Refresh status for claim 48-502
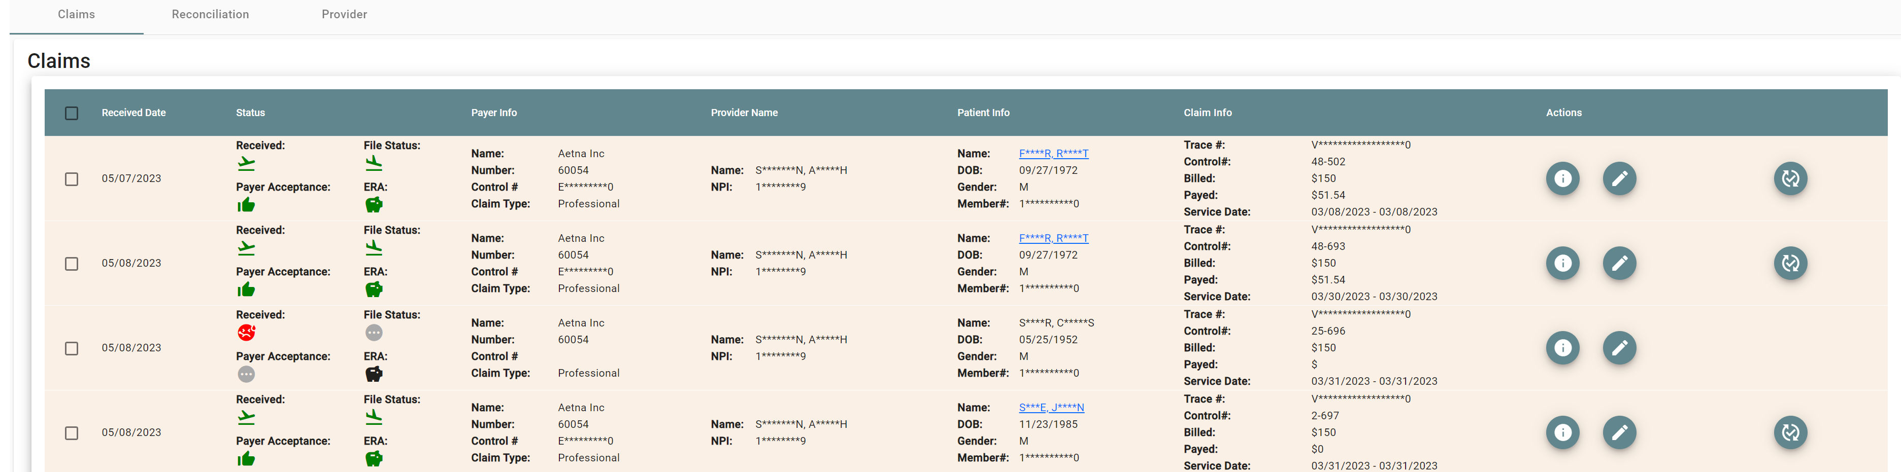 [x=1789, y=178]
